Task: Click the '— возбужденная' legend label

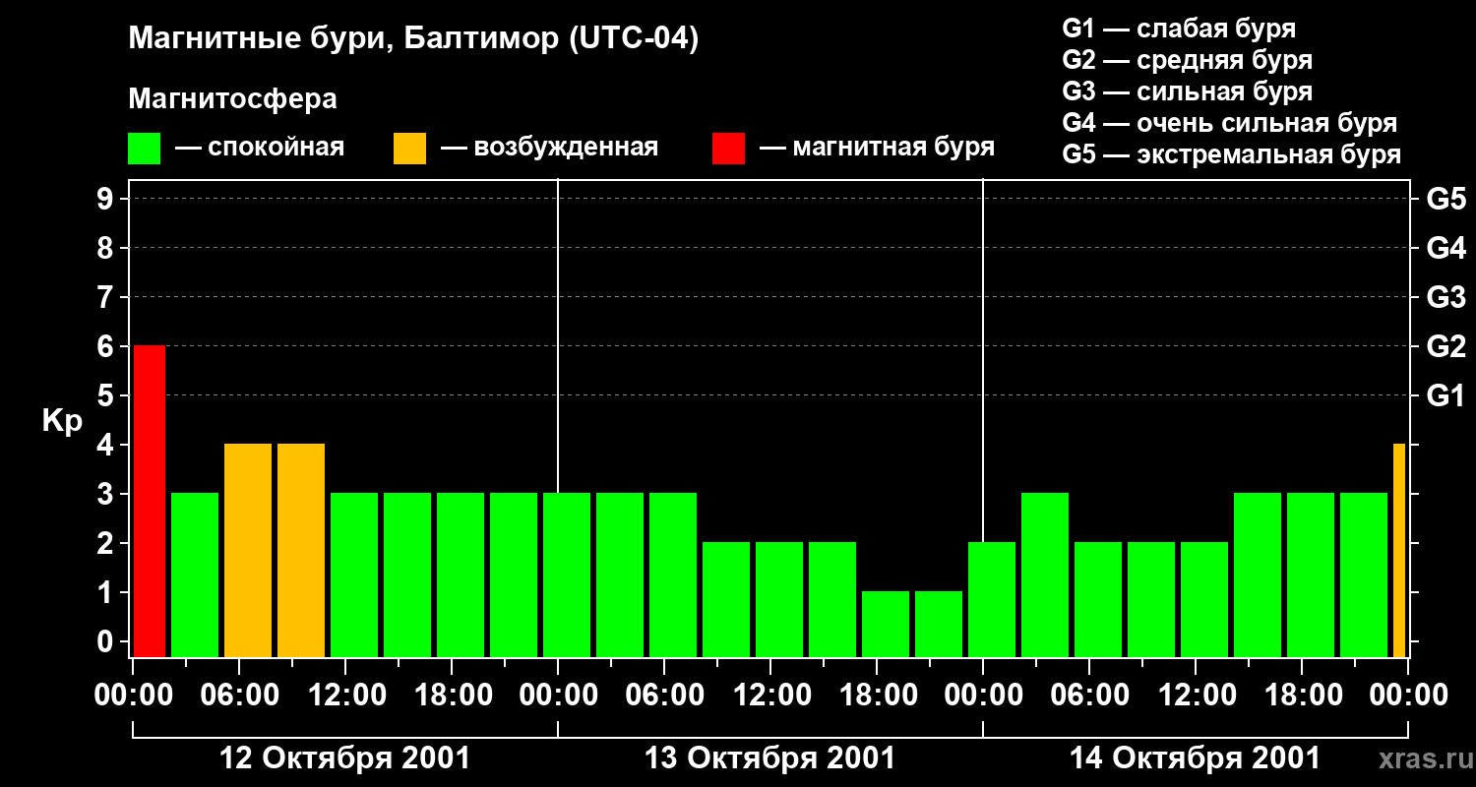Action: (549, 149)
